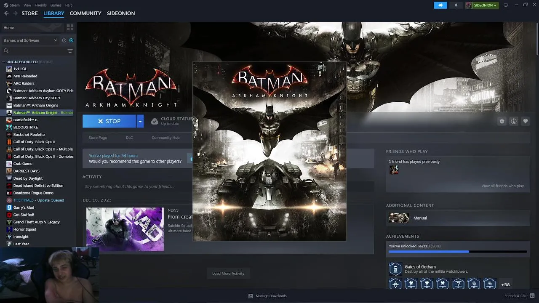Image resolution: width=539 pixels, height=303 pixels.
Task: Open the Manual additional content icon
Action: click(398, 218)
